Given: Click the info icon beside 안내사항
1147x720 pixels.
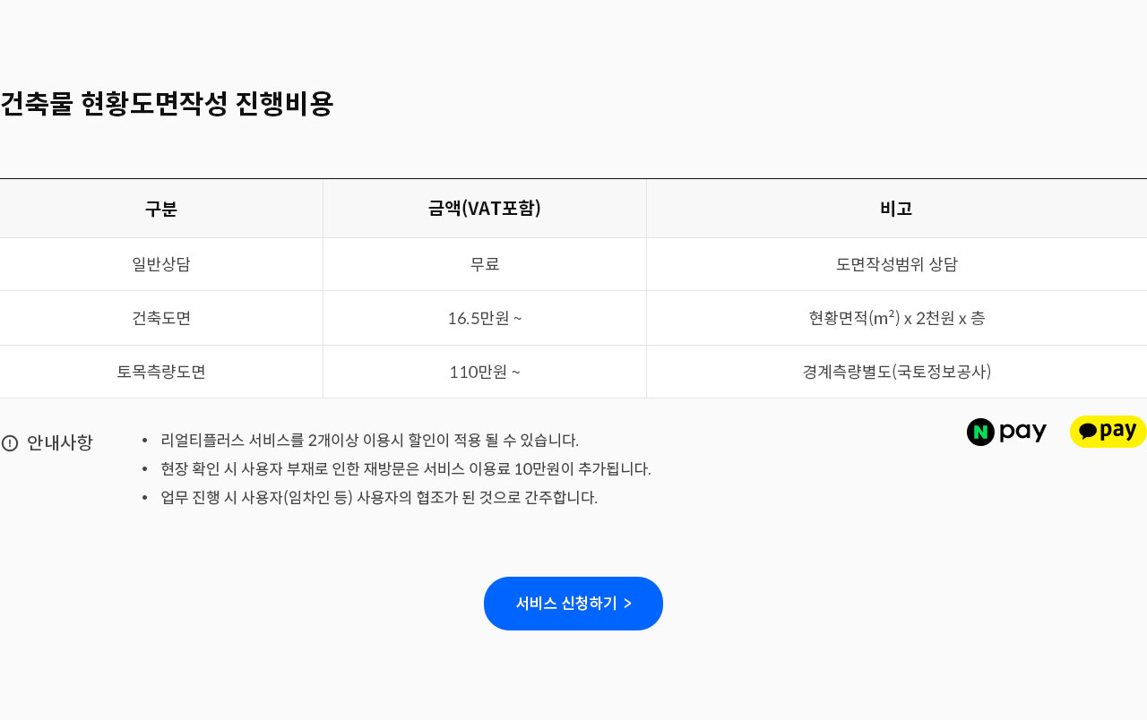Looking at the screenshot, I should click(x=10, y=443).
